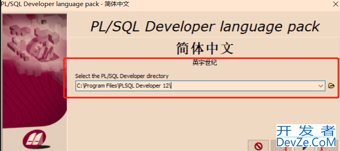This screenshot has width=340, height=151.
Task: Expand the directory path dropdown arrow
Action: pos(320,86)
